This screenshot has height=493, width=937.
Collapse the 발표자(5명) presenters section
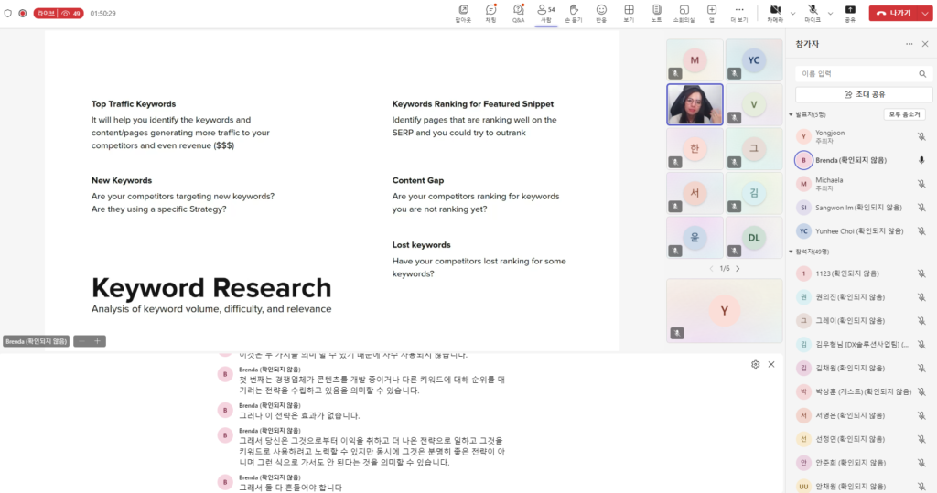pyautogui.click(x=792, y=114)
